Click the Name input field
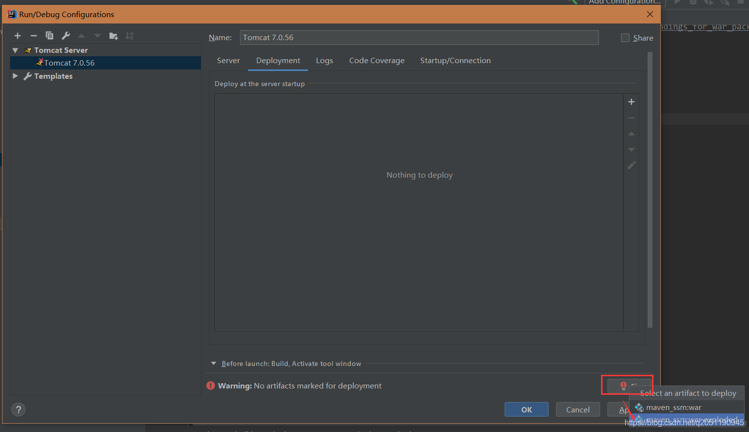This screenshot has width=749, height=432. coord(419,38)
